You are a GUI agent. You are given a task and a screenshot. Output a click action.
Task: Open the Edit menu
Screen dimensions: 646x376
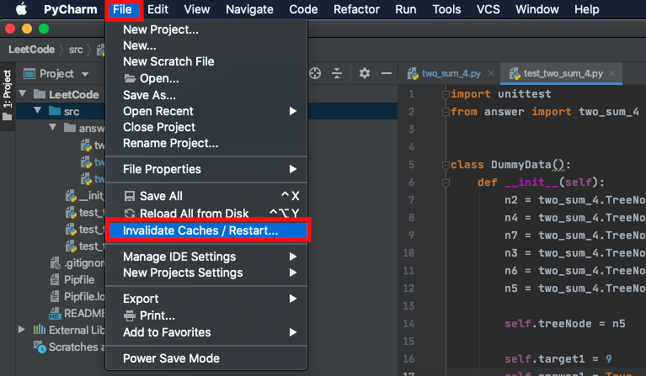[157, 9]
